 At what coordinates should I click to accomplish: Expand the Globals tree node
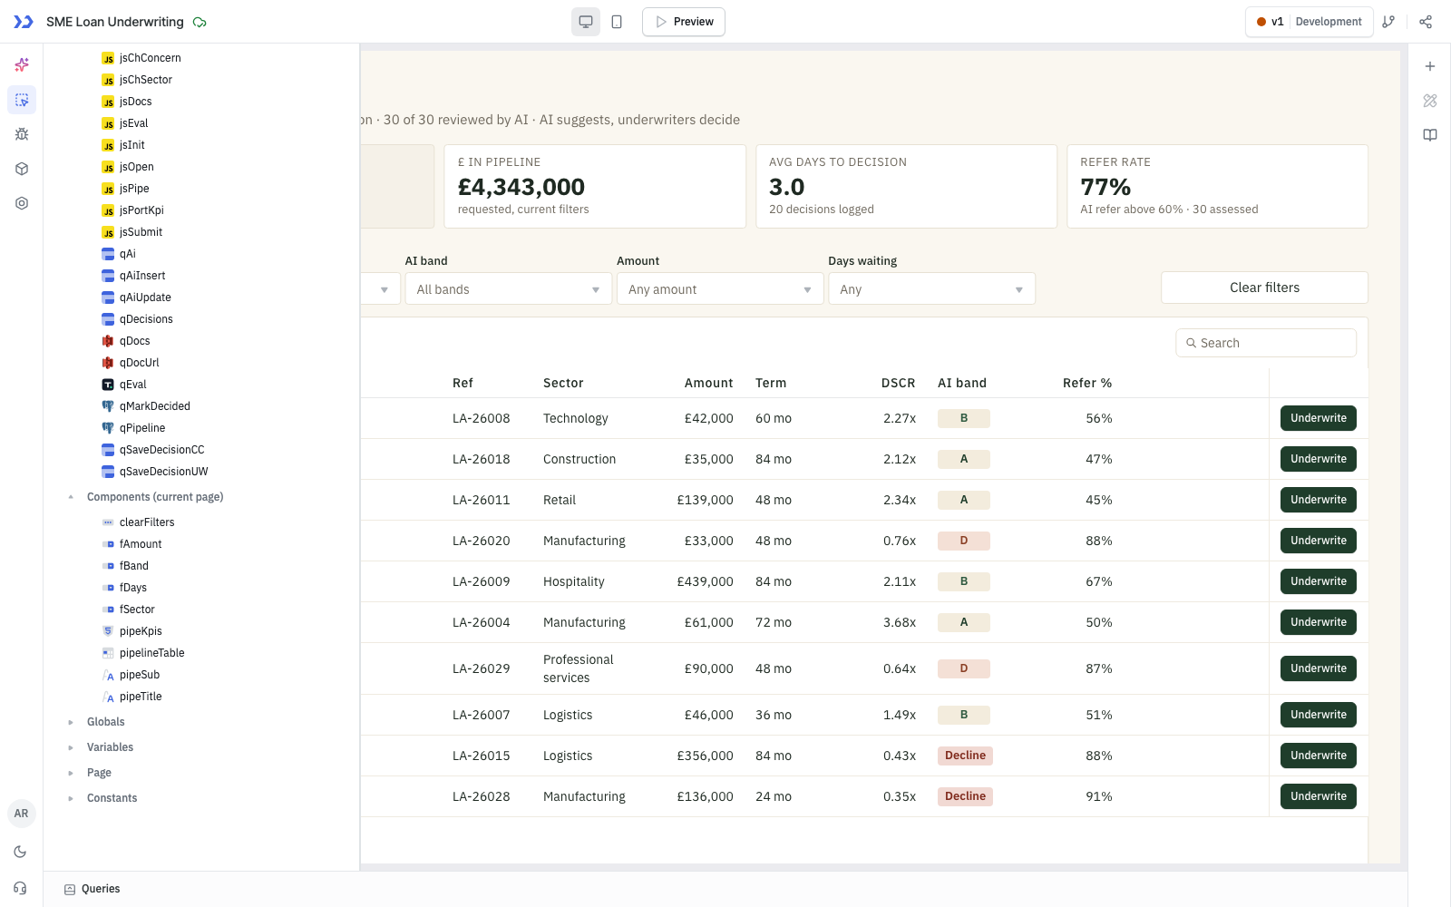(71, 722)
